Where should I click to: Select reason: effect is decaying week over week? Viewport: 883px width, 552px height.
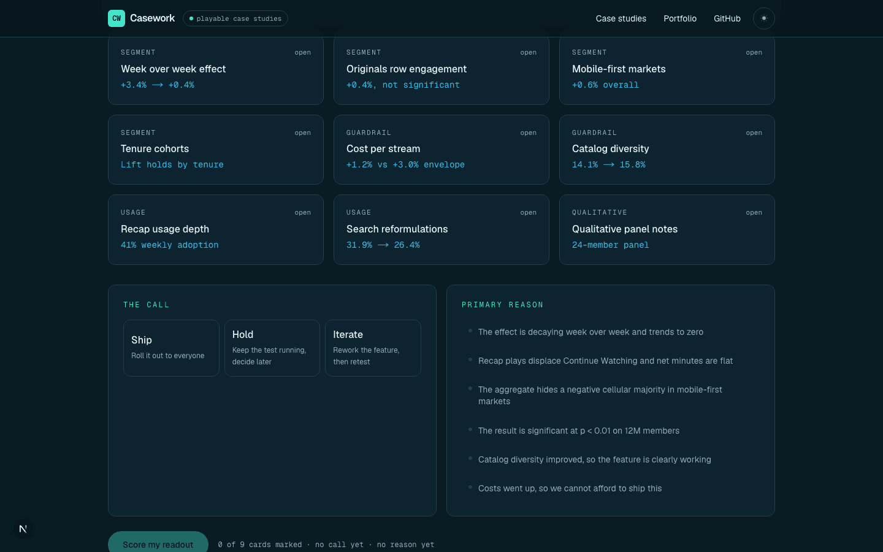(611, 332)
